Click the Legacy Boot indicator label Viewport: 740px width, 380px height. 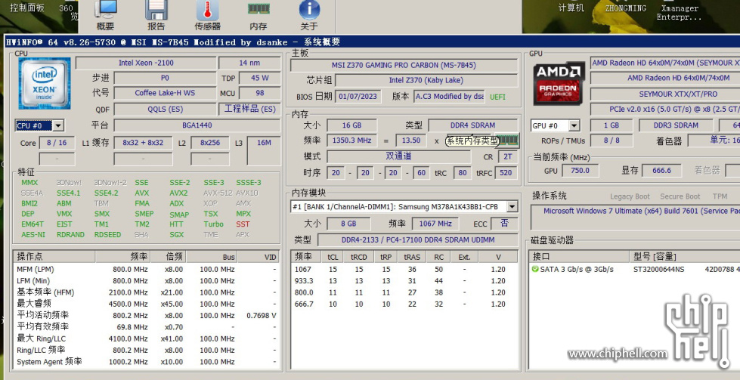630,196
